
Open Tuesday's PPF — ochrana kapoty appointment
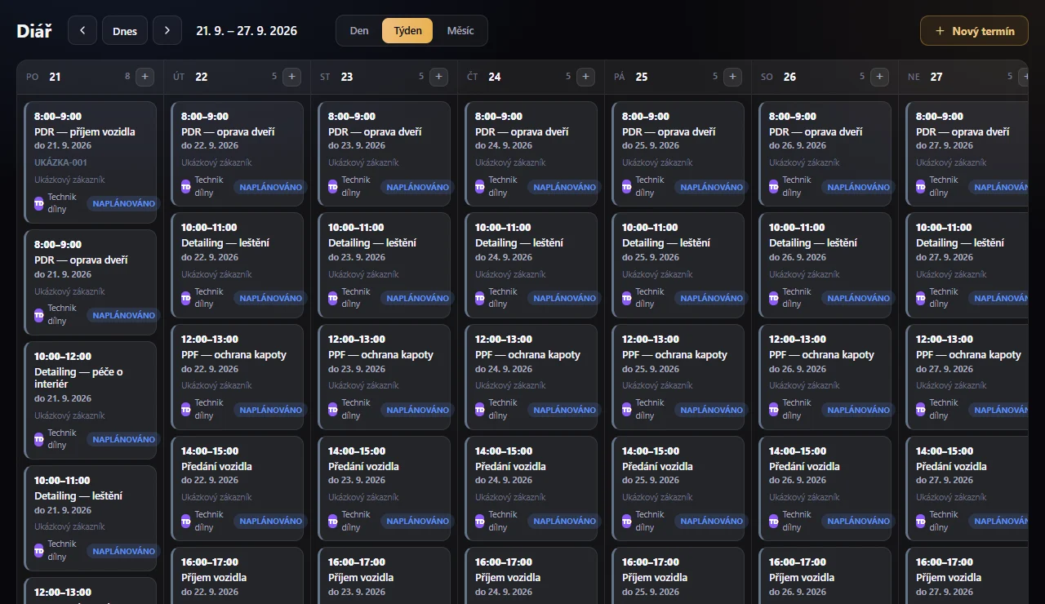coord(238,377)
